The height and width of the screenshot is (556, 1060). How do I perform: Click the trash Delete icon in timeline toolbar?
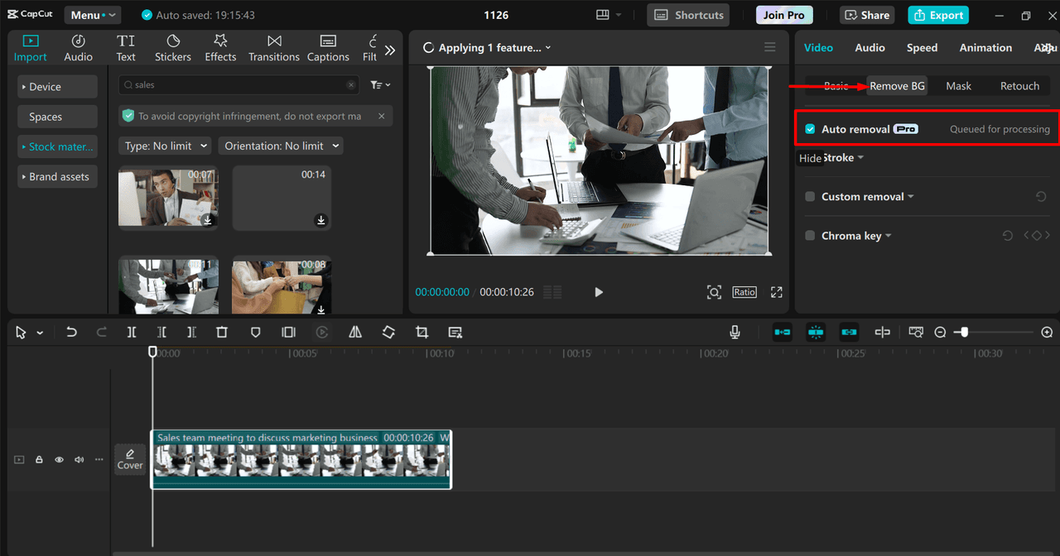[x=221, y=333]
